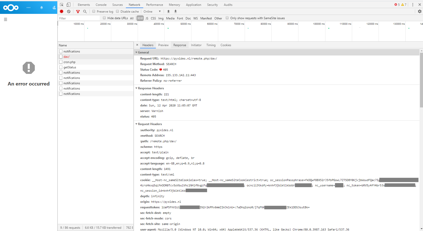Toggle the red filter funnel icon

pyautogui.click(x=78, y=11)
